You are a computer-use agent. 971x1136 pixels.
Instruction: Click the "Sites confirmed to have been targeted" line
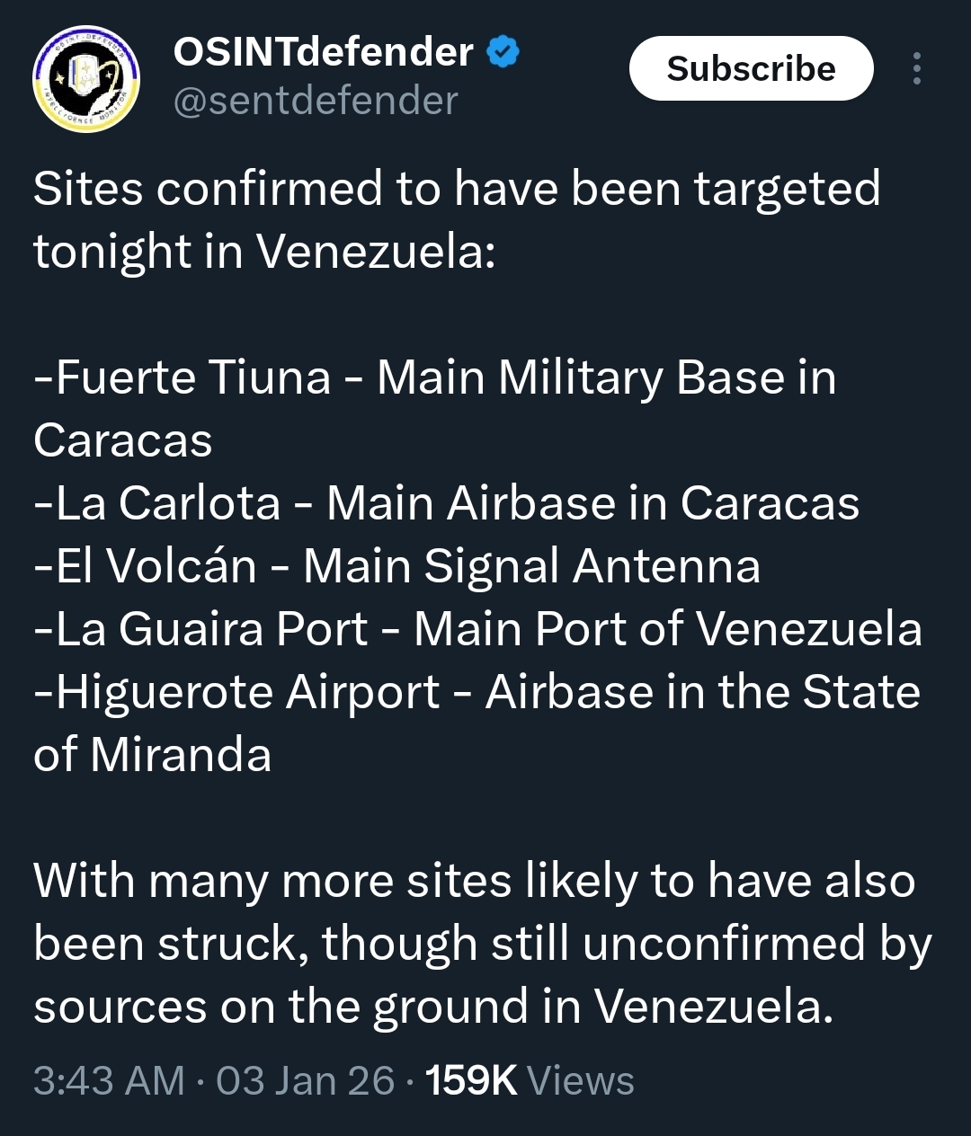pos(457,189)
